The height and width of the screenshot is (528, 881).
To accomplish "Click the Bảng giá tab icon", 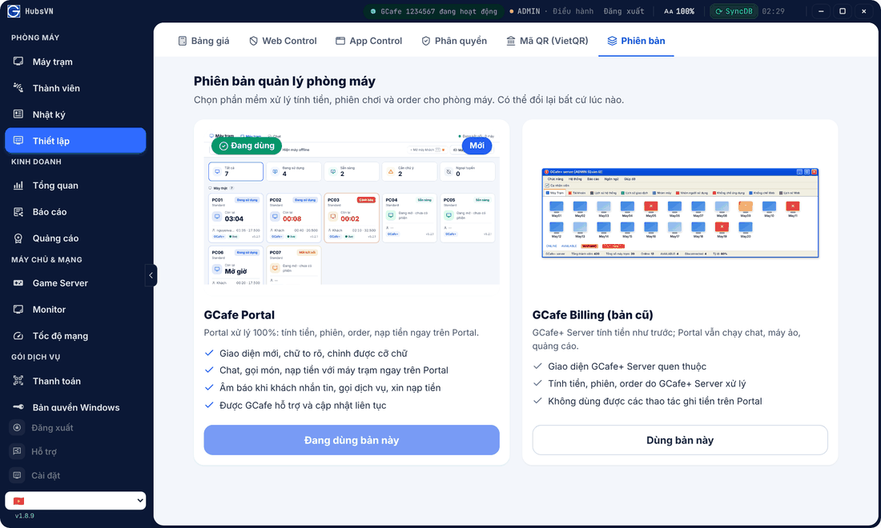I will [182, 40].
